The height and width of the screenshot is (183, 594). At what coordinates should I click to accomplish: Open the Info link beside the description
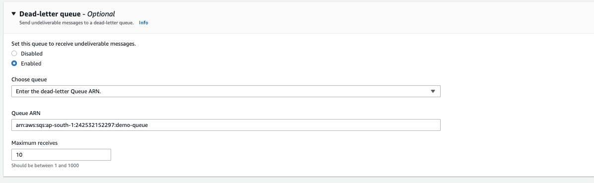[143, 23]
